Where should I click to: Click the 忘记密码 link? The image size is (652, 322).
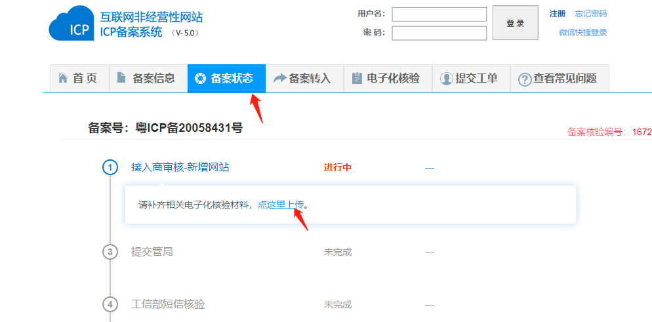pos(590,14)
